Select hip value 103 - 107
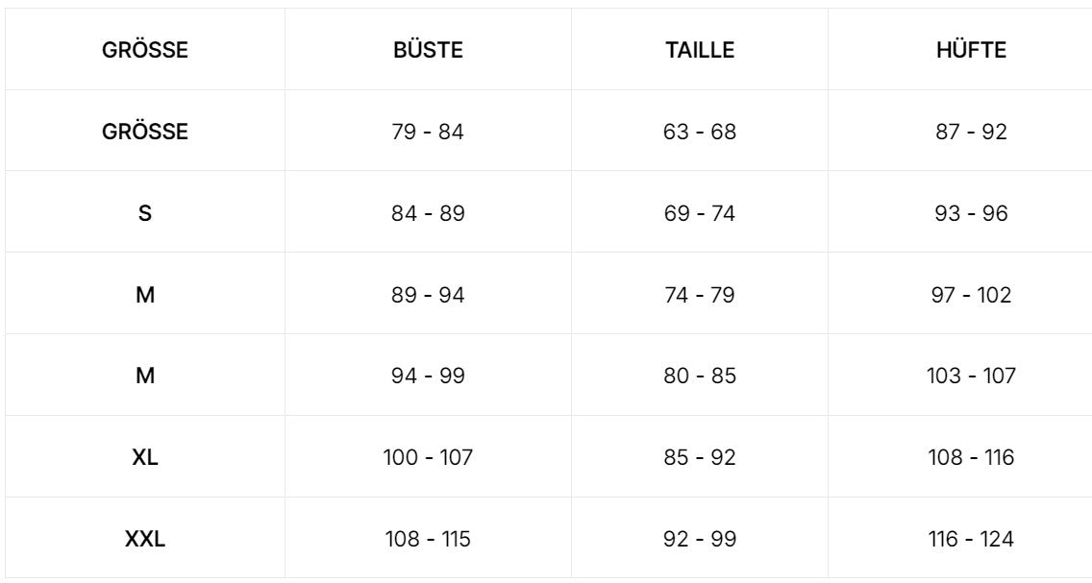The image size is (1092, 583). pos(971,376)
